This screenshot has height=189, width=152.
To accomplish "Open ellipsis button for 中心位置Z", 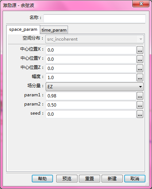I will [x=140, y=68].
